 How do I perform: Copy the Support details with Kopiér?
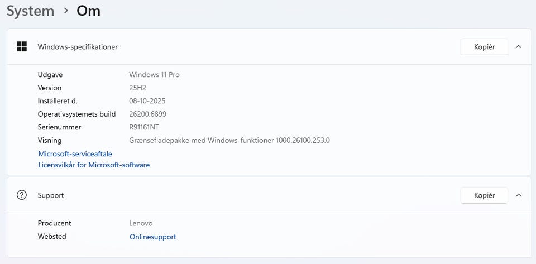click(x=484, y=195)
